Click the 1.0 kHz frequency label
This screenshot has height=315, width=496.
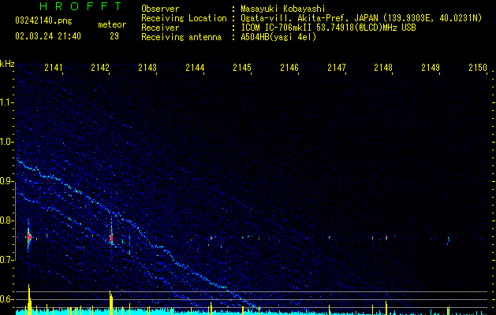(7, 142)
